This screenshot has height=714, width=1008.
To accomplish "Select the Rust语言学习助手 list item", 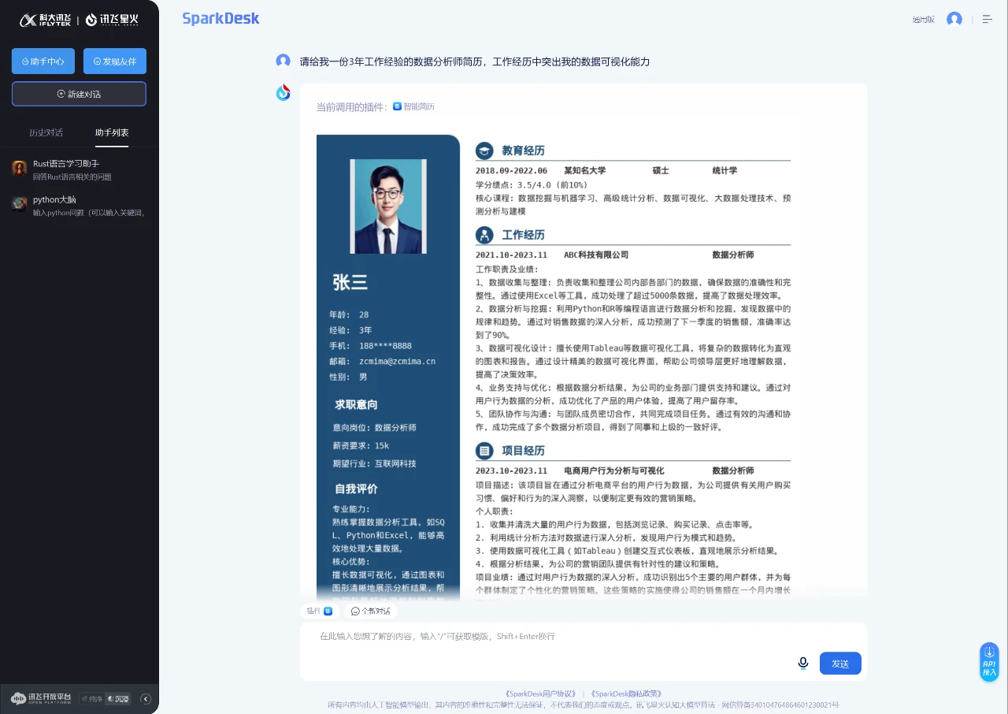I will coord(79,169).
